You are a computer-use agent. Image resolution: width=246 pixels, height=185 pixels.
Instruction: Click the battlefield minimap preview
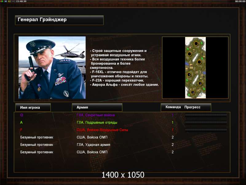195,68
